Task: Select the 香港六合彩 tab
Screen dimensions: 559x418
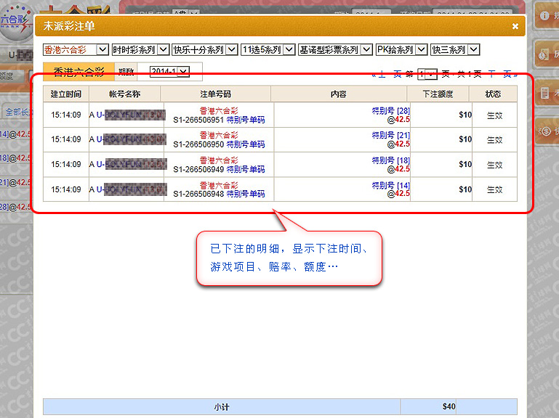Action: [79, 72]
